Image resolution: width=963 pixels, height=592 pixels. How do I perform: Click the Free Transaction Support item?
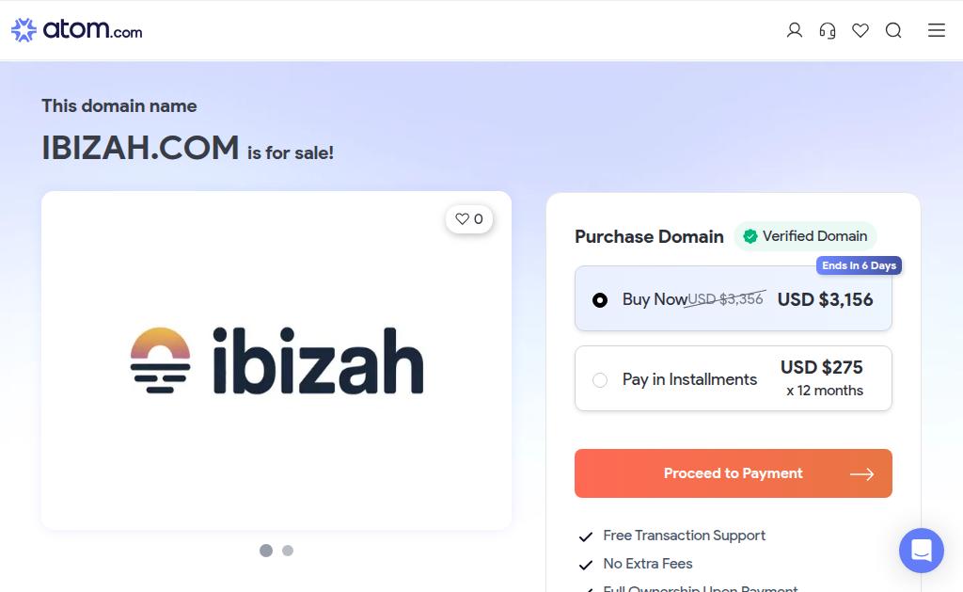coord(684,536)
